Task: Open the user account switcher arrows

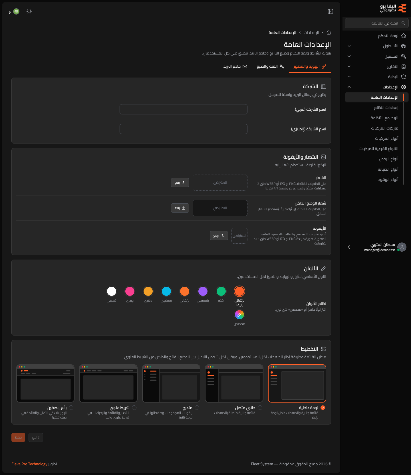Action: coord(349,247)
